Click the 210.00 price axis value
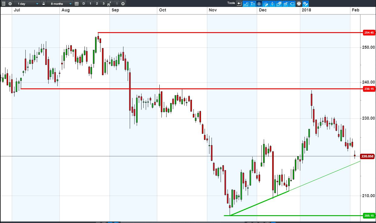The height and width of the screenshot is (223, 376). pyautogui.click(x=368, y=196)
